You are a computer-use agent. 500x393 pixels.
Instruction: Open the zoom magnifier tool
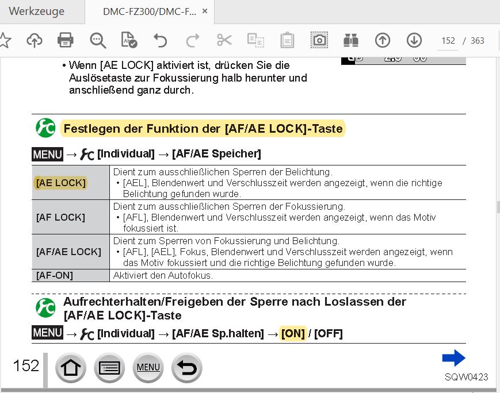click(x=97, y=40)
